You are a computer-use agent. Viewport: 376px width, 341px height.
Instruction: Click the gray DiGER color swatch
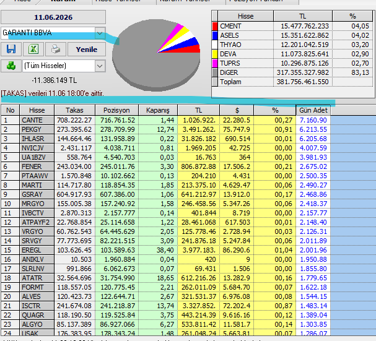215,72
